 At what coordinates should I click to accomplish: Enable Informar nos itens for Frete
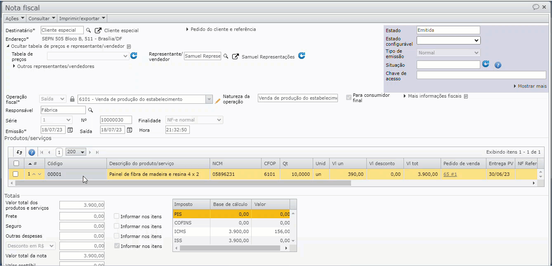[x=117, y=217]
